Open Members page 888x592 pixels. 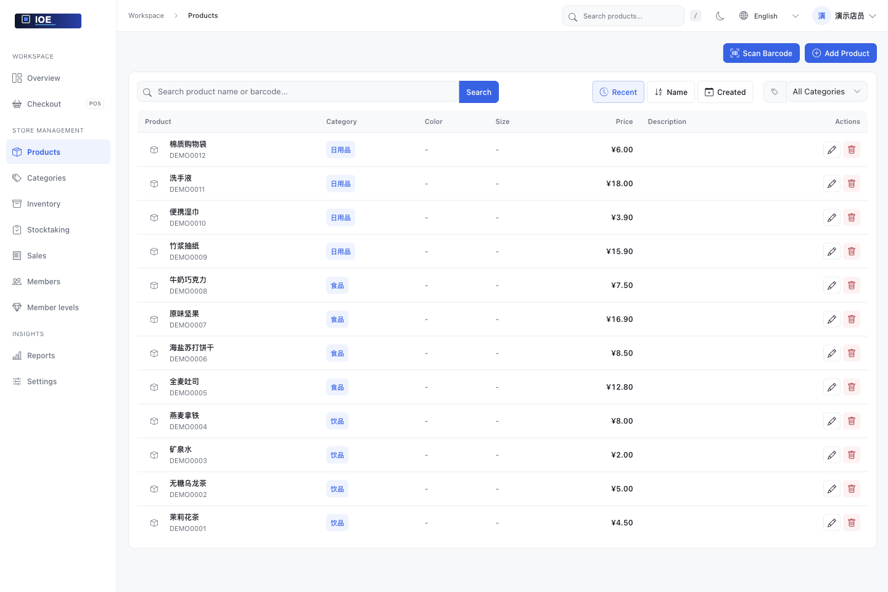(58, 282)
